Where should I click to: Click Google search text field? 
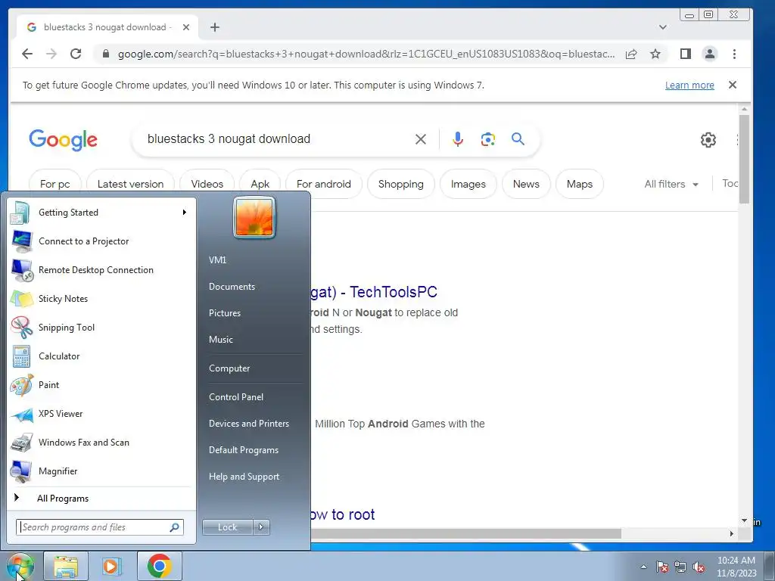tap(277, 139)
